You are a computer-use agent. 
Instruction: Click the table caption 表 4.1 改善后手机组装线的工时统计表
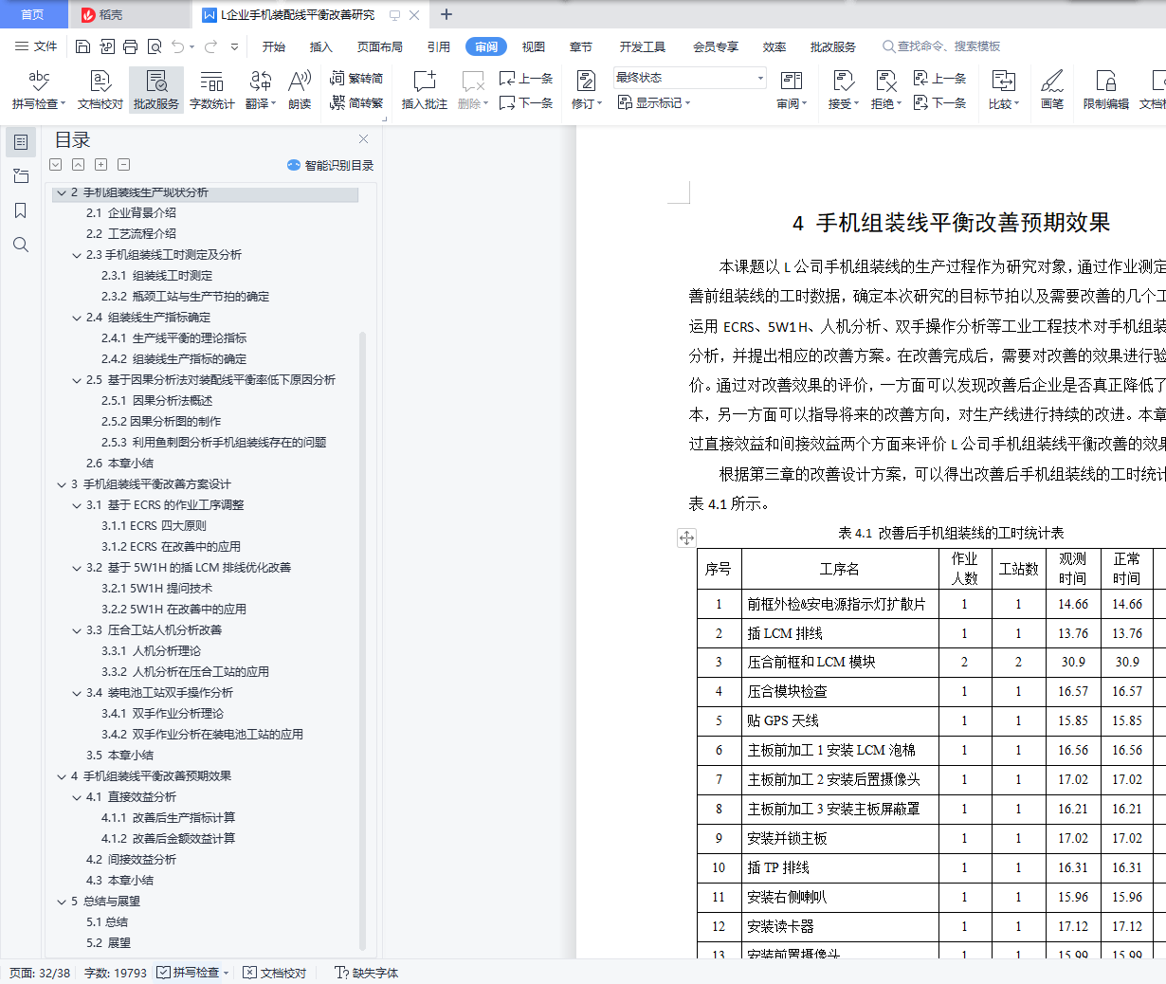[951, 533]
